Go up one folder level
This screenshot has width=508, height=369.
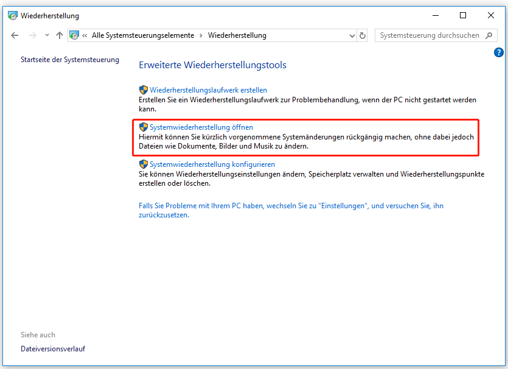(59, 35)
